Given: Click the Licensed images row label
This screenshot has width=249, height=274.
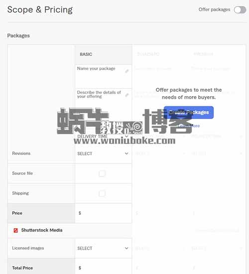Looking at the screenshot, I should click(x=28, y=248).
